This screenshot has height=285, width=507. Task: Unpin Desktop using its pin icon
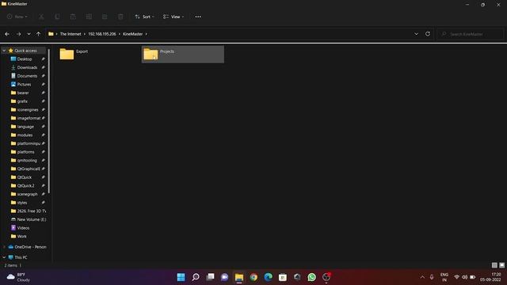click(43, 59)
